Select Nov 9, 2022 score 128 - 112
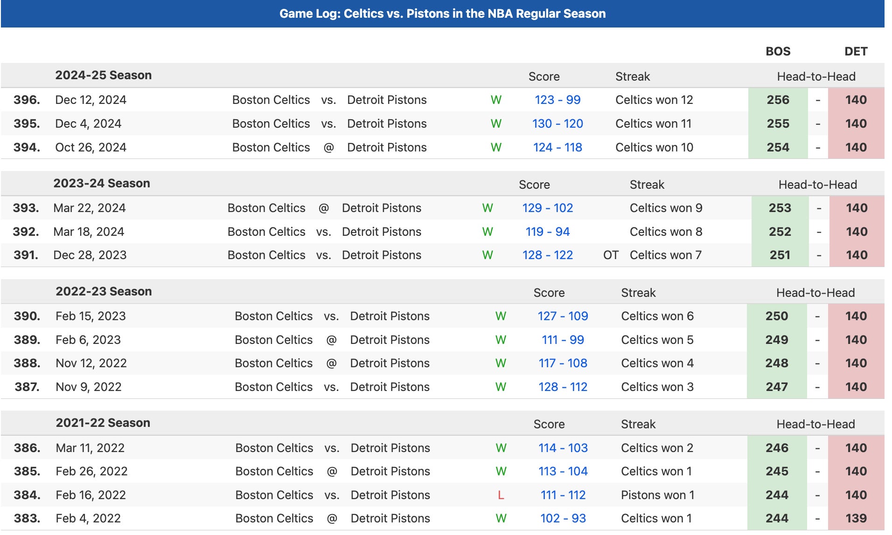 click(562, 387)
